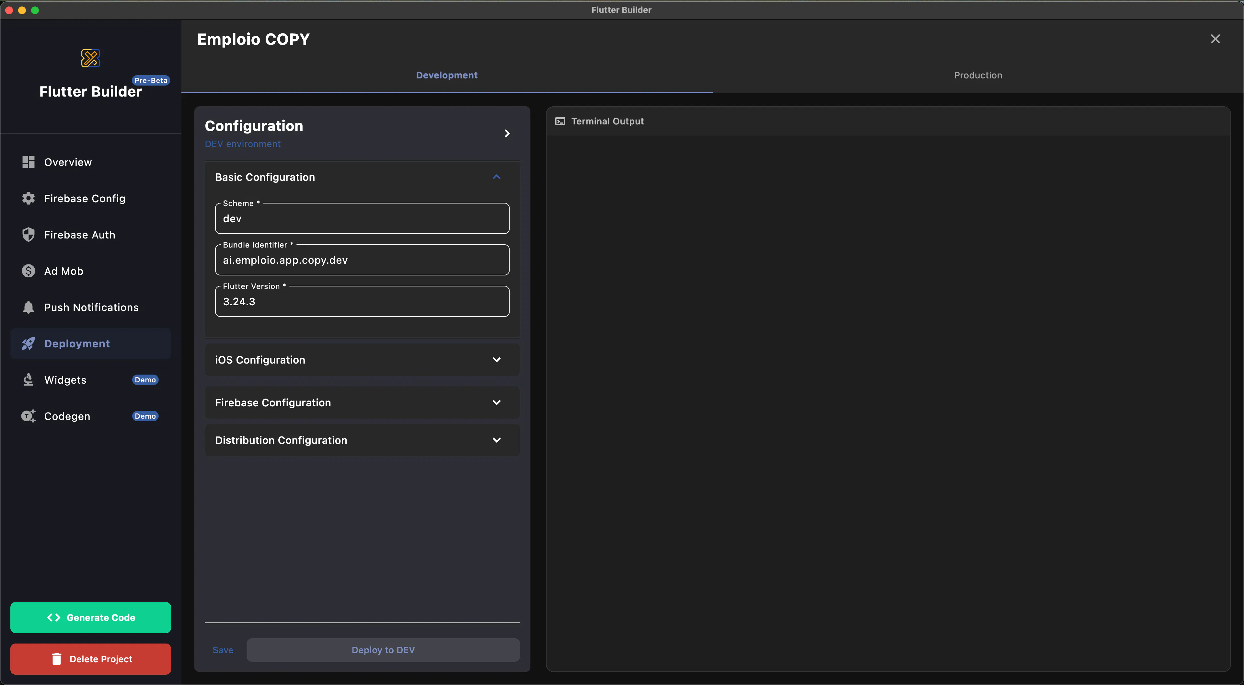The height and width of the screenshot is (685, 1244).
Task: Click the Flutter Builder logo icon
Action: (x=90, y=58)
